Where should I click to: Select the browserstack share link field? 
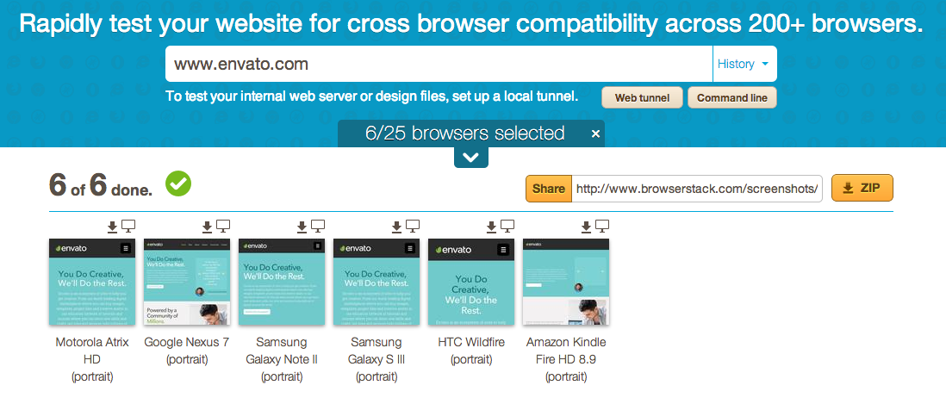point(697,189)
